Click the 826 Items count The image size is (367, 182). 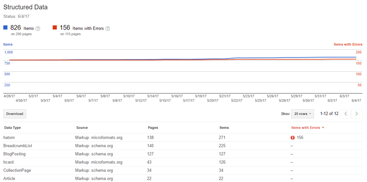pos(16,28)
